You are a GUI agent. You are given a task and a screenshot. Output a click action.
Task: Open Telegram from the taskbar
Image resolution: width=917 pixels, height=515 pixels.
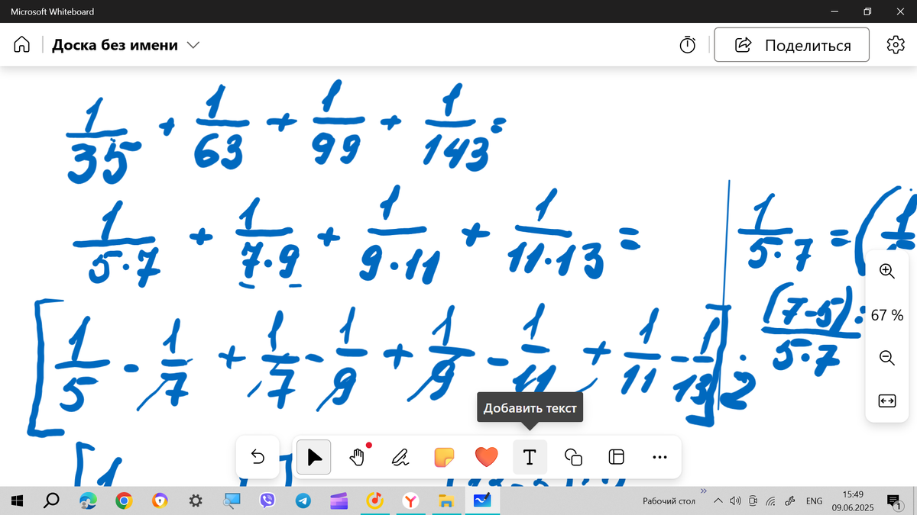pos(303,501)
